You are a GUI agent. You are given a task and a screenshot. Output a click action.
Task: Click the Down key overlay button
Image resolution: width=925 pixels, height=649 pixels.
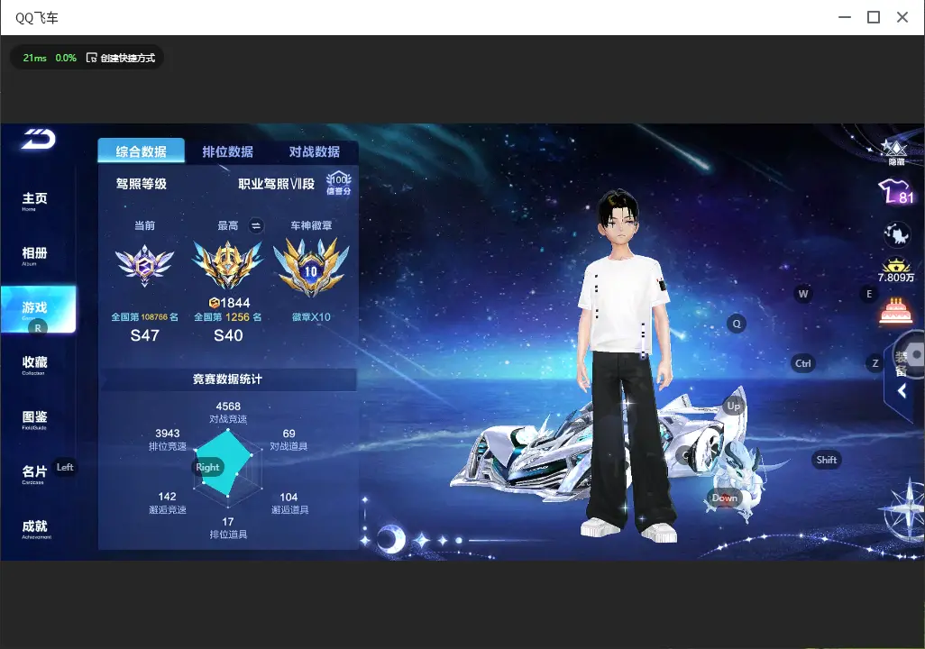click(x=724, y=498)
